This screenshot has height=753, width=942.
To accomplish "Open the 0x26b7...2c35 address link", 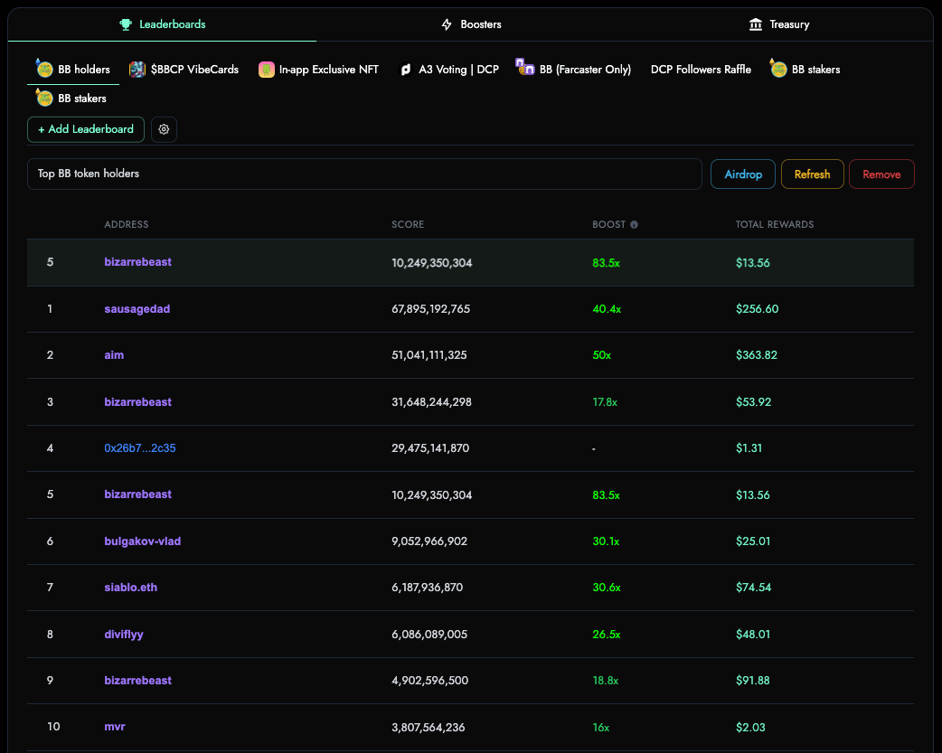I will tap(140, 448).
